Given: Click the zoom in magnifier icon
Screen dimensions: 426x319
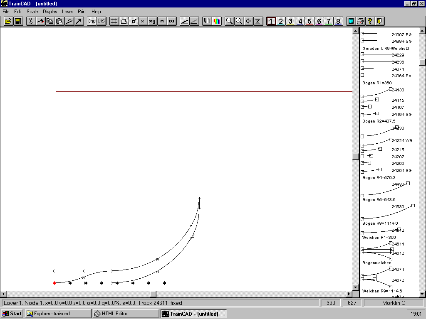Looking at the screenshot, I should [239, 21].
